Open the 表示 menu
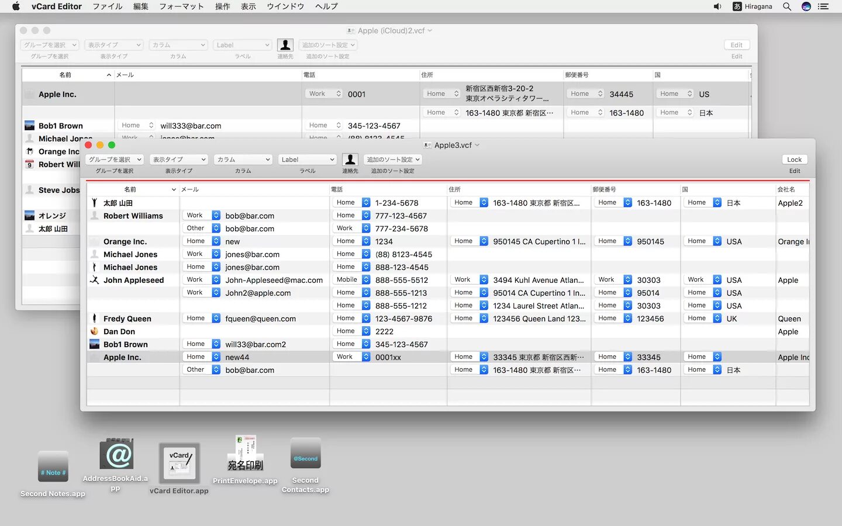 pos(249,6)
